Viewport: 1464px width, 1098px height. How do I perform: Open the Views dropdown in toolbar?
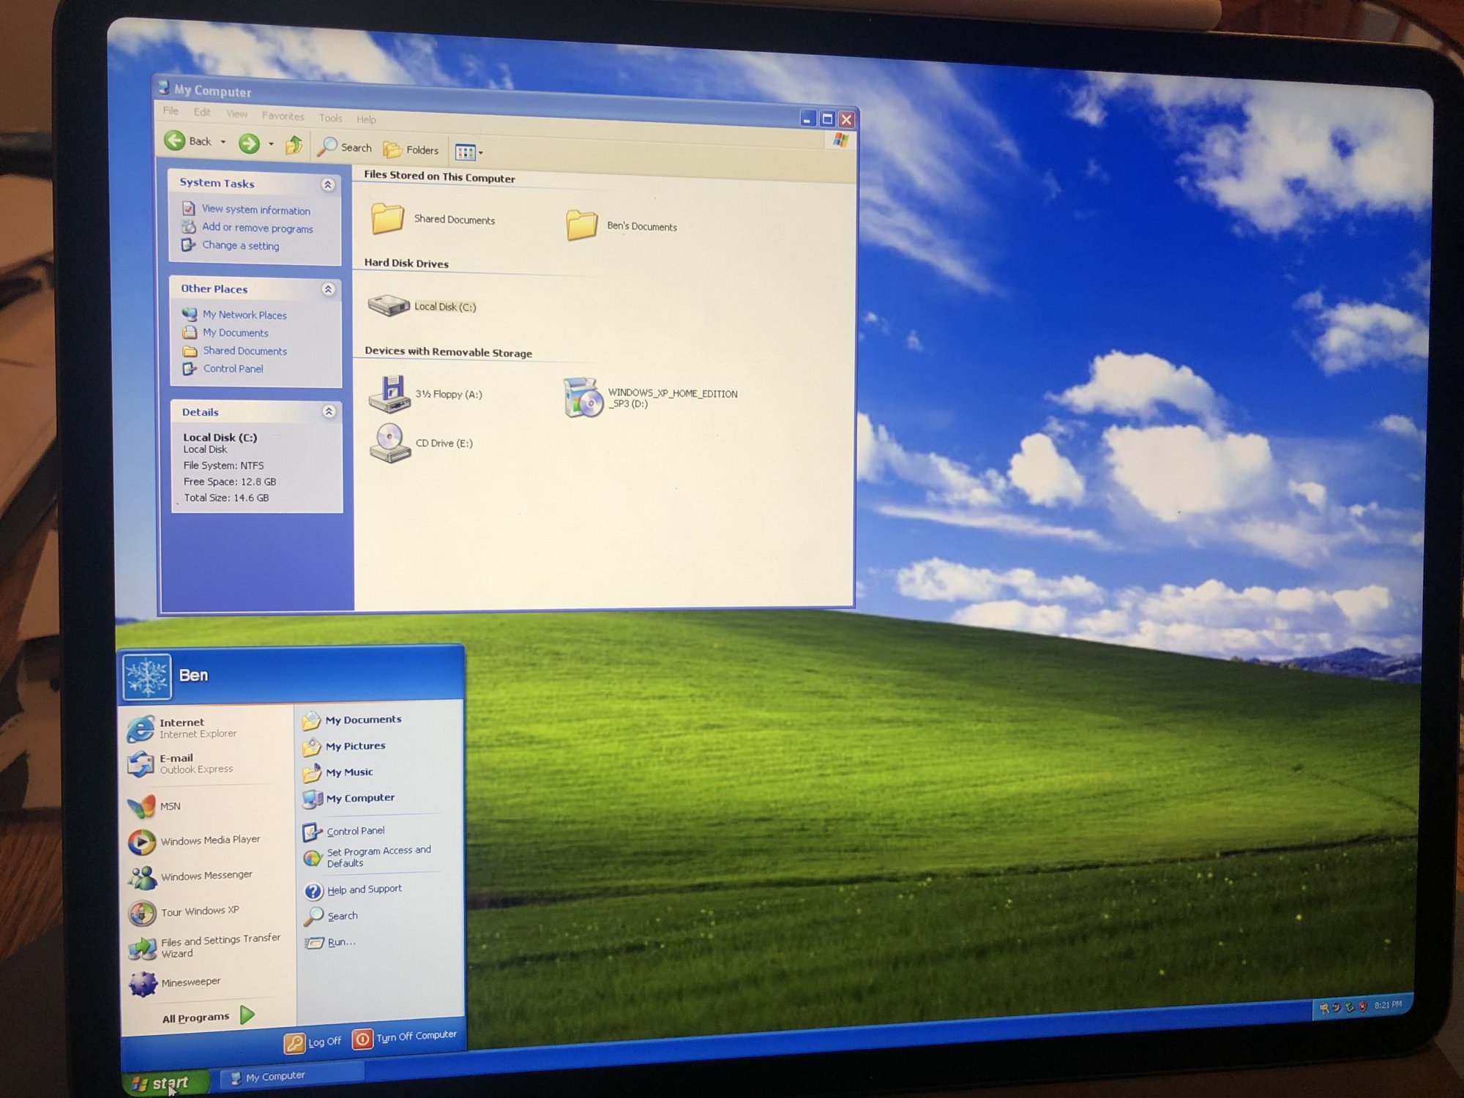coord(469,152)
